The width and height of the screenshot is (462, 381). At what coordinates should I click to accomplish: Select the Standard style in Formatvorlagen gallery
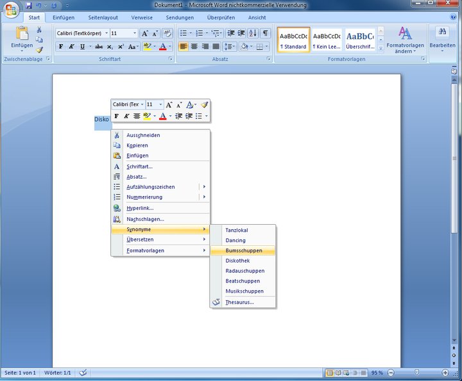294,40
